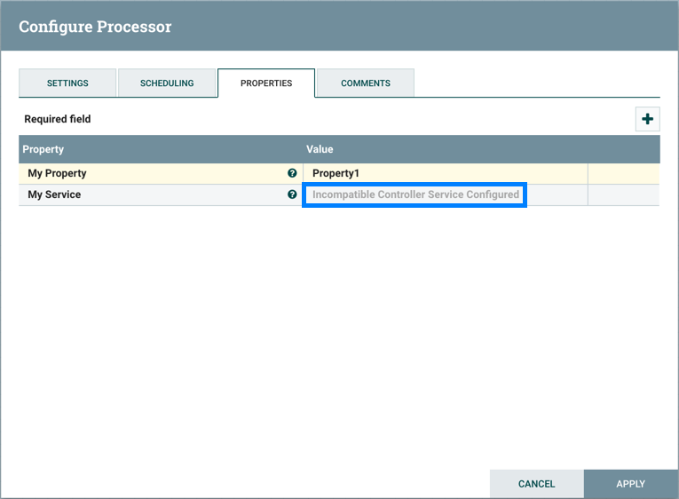
Task: Click the Required field label
Action: (x=58, y=119)
